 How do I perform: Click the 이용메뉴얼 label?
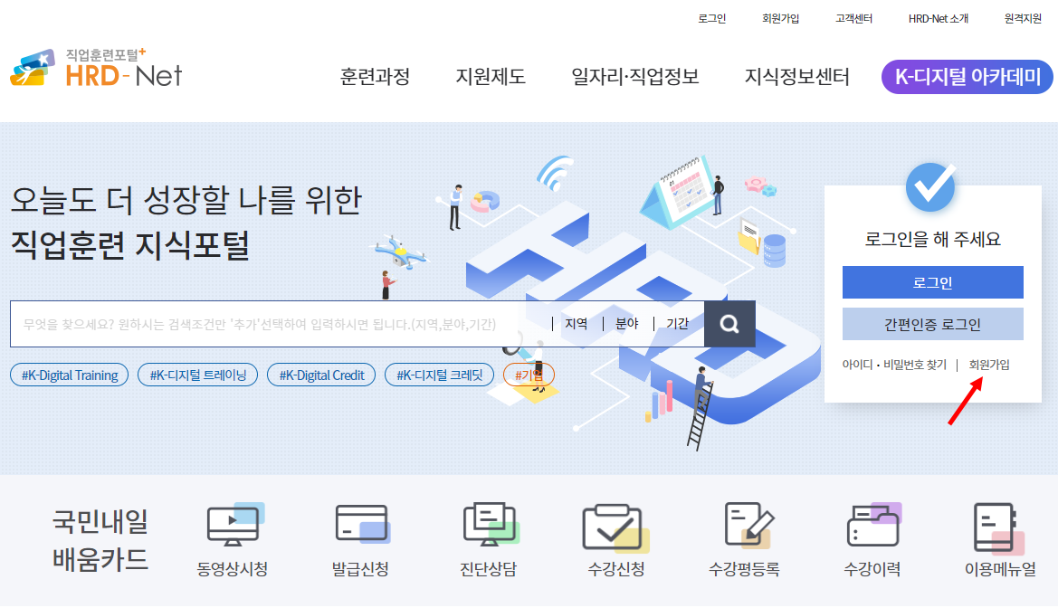coord(1000,569)
